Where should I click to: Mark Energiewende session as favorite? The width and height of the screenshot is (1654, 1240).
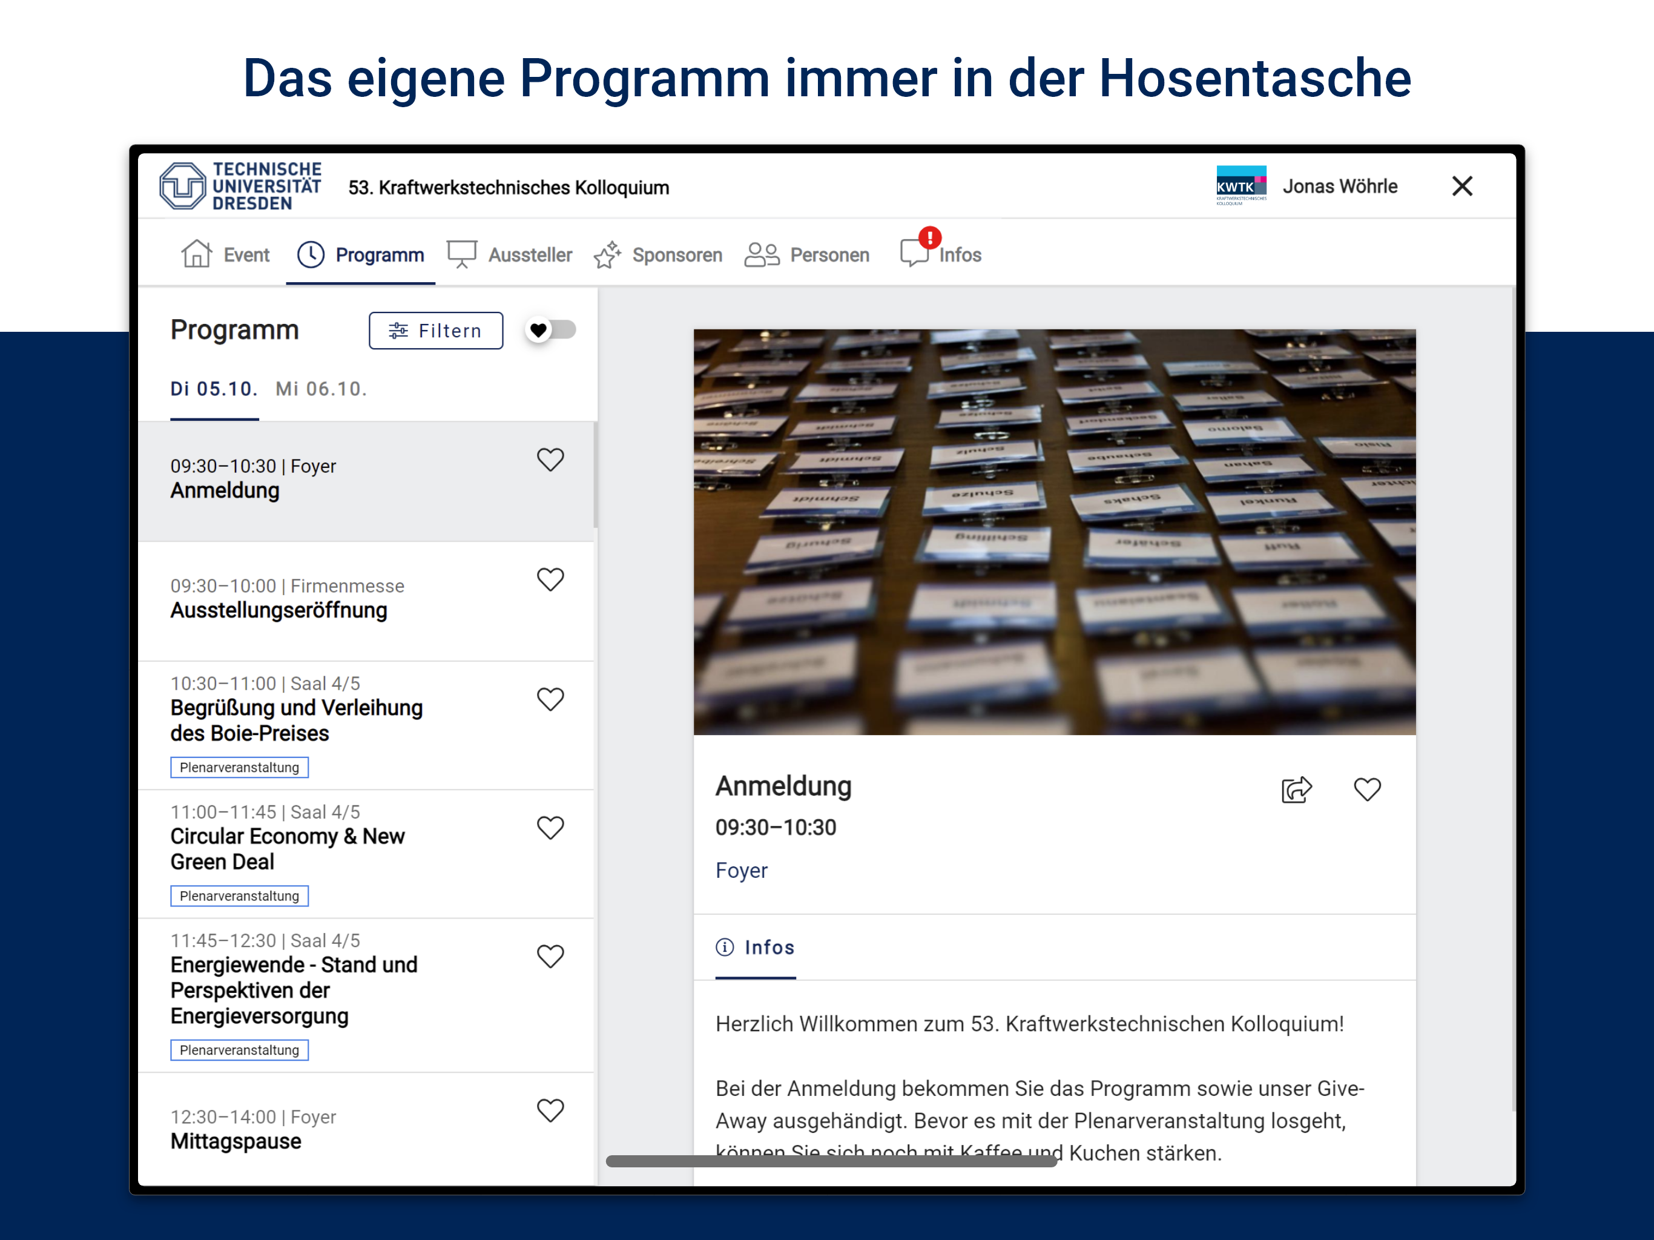550,956
